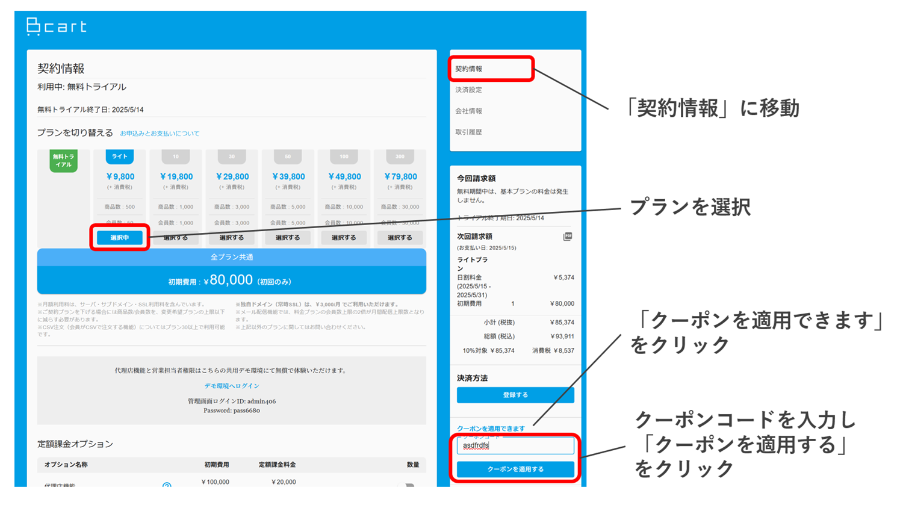Click クーポンを適用する button
The image size is (903, 508).
pos(515,469)
